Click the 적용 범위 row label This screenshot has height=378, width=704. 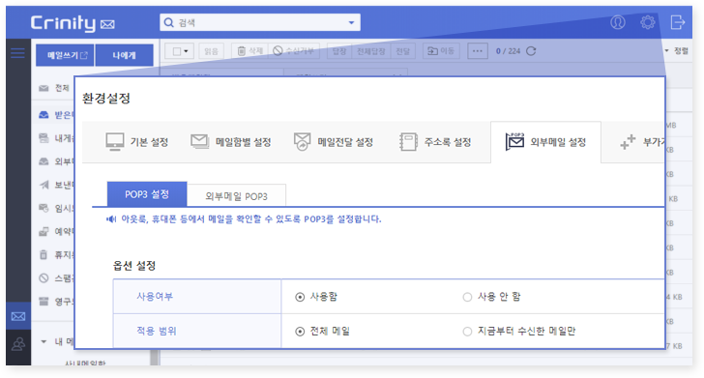157,332
